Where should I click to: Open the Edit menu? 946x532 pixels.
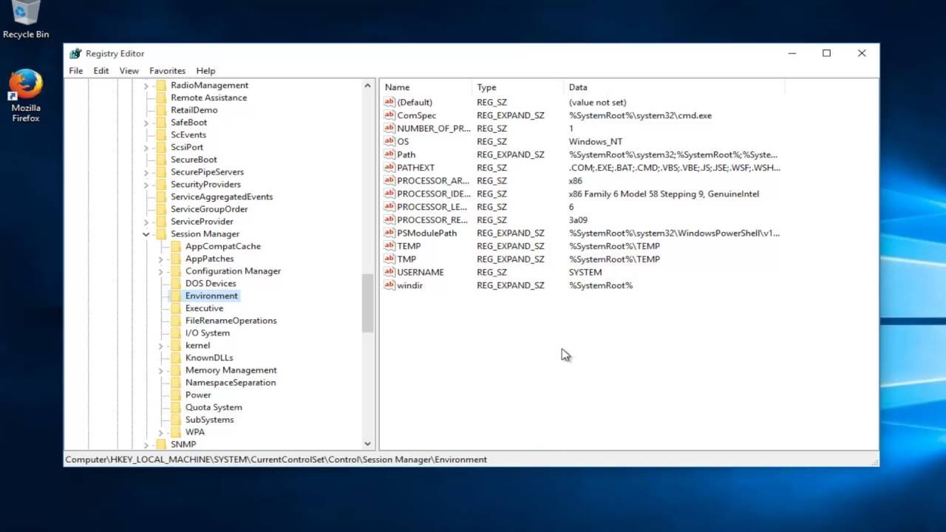click(101, 71)
